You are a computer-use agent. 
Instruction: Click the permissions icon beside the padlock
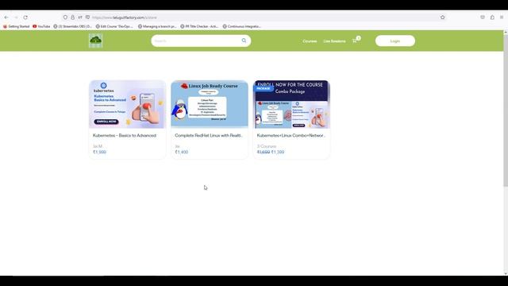coord(80,17)
